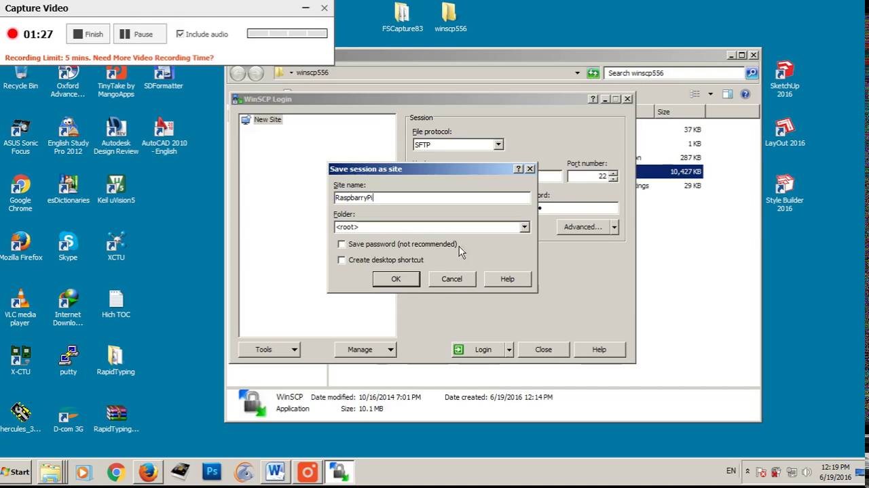
Task: Open FSCapture83 folder on desktop
Action: click(403, 18)
